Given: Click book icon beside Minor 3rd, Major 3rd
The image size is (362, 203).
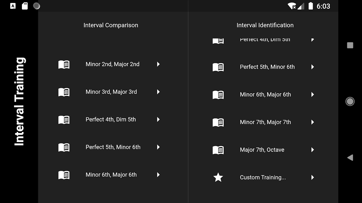Looking at the screenshot, I should 64,92.
